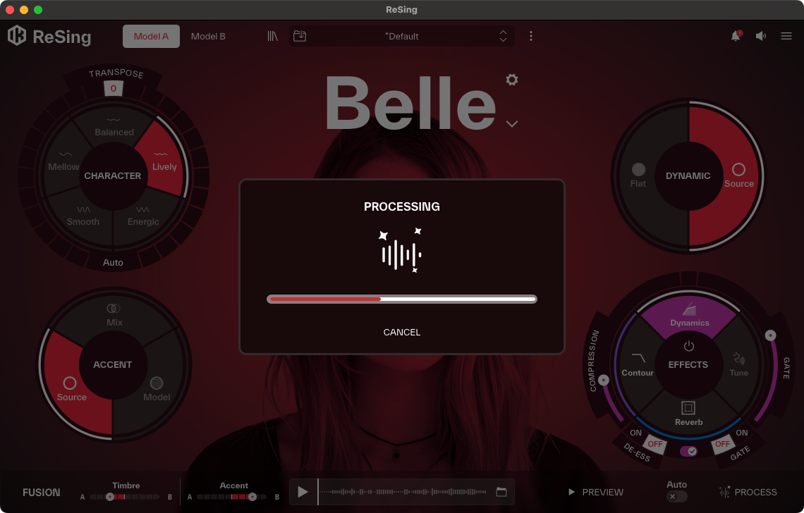Viewport: 804px width, 513px height.
Task: Open the three-dot preset options menu
Action: (531, 36)
